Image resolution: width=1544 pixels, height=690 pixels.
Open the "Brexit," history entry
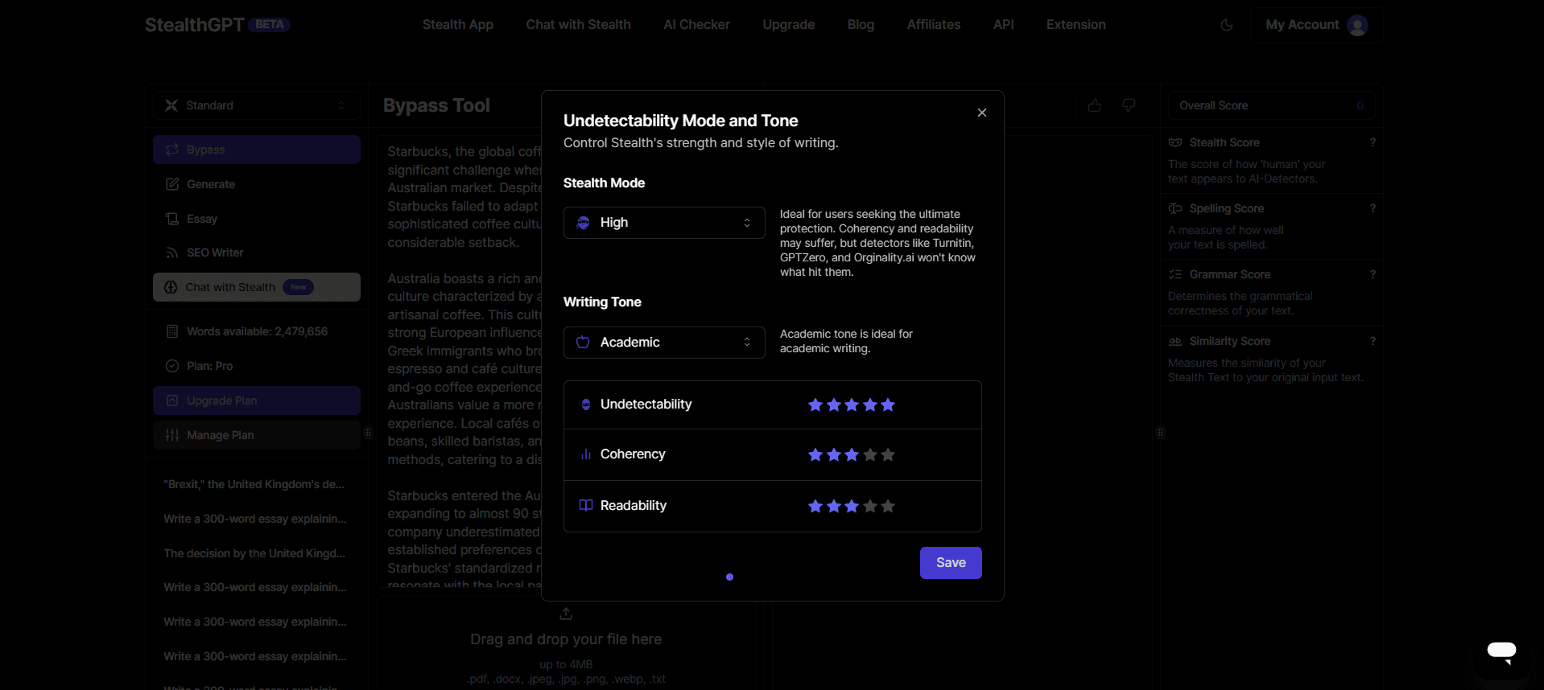click(254, 484)
